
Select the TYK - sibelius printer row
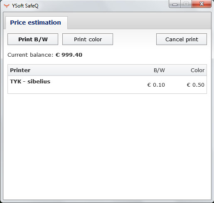point(107,85)
